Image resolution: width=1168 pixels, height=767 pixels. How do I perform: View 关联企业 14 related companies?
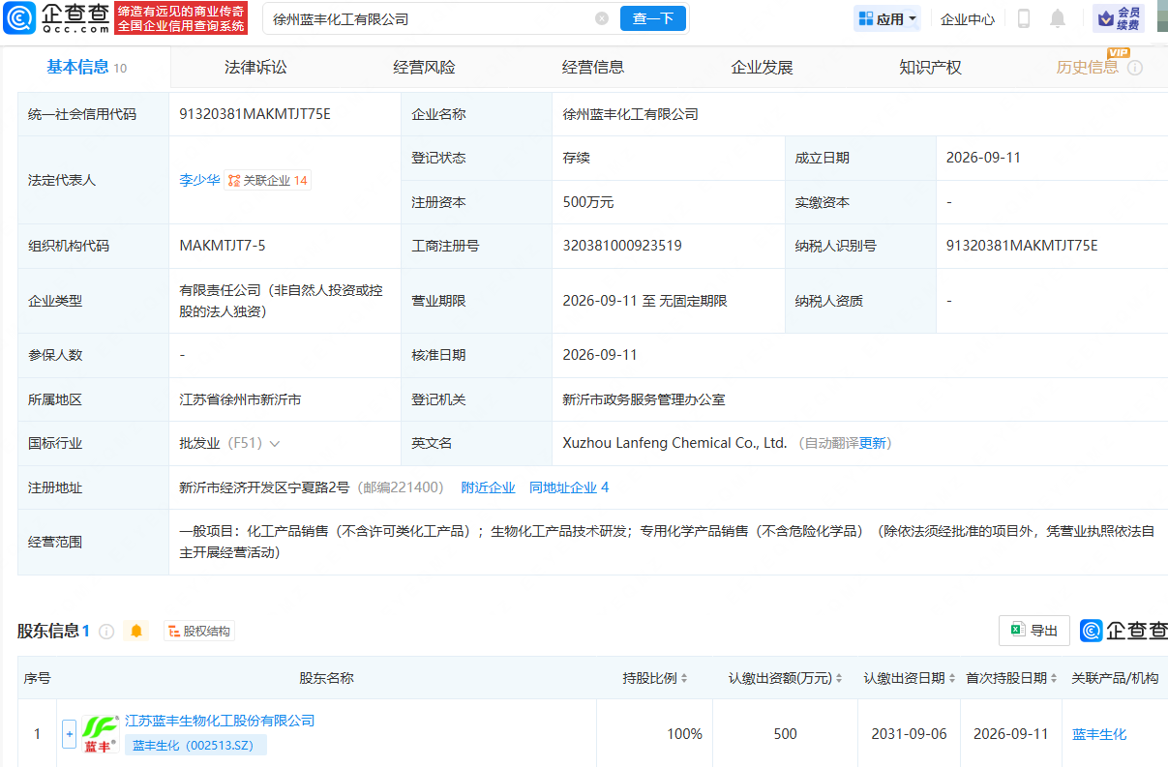268,180
